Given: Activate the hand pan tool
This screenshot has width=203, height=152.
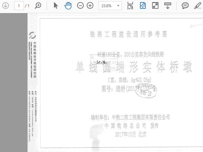Looking at the screenshot, I should 68,6.
